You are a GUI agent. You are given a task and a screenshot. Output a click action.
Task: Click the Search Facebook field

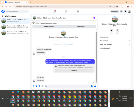click(x=17, y=12)
